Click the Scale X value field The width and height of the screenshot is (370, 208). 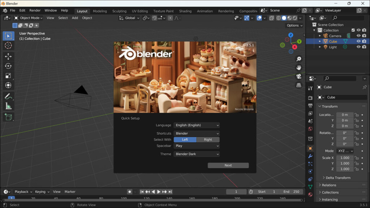coord(345,158)
